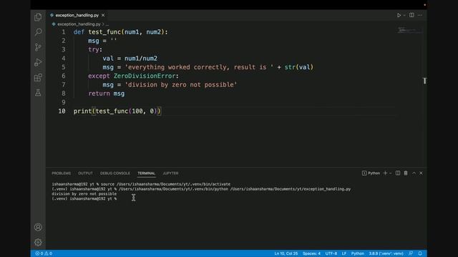Split the terminal panel
Viewport: 458px width, 257px height.
pos(398,173)
